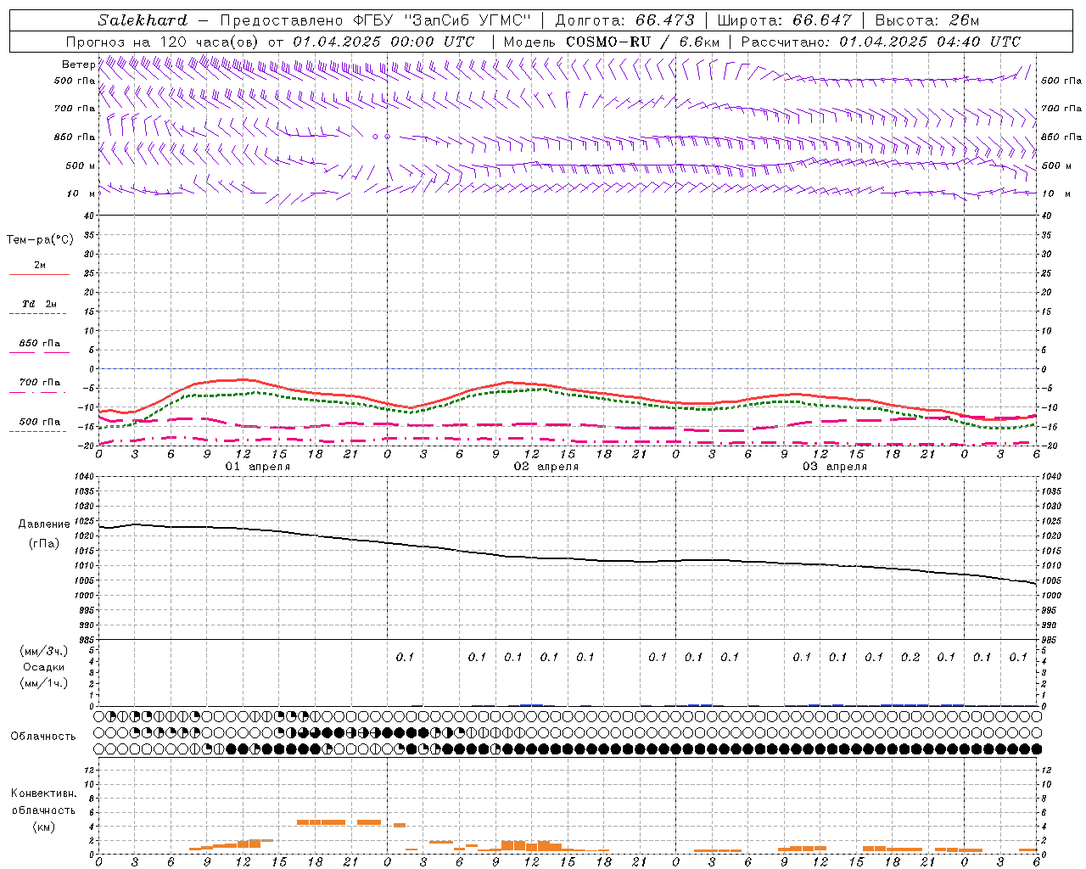Click the 0.2 precipitation value
The height and width of the screenshot is (869, 1086).
point(910,657)
